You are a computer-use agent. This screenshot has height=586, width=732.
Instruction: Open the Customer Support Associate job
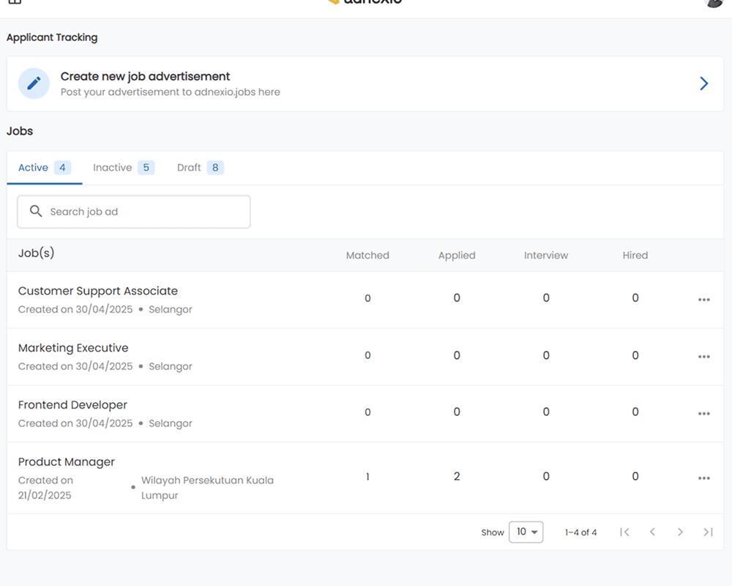pyautogui.click(x=97, y=291)
